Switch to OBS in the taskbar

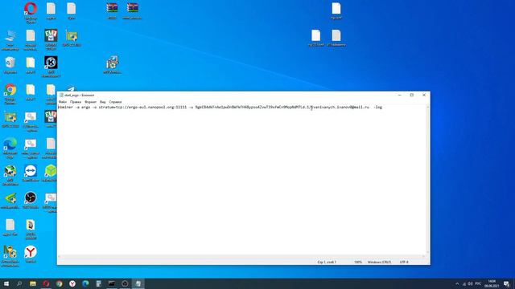click(x=125, y=283)
